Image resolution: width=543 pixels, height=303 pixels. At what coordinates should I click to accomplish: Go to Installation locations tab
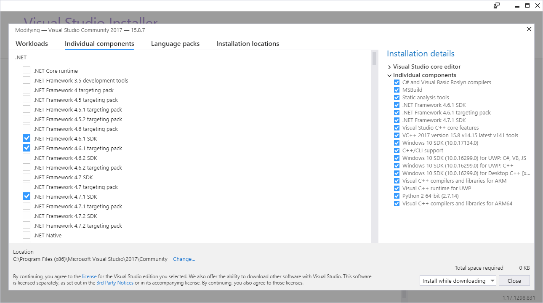click(248, 44)
